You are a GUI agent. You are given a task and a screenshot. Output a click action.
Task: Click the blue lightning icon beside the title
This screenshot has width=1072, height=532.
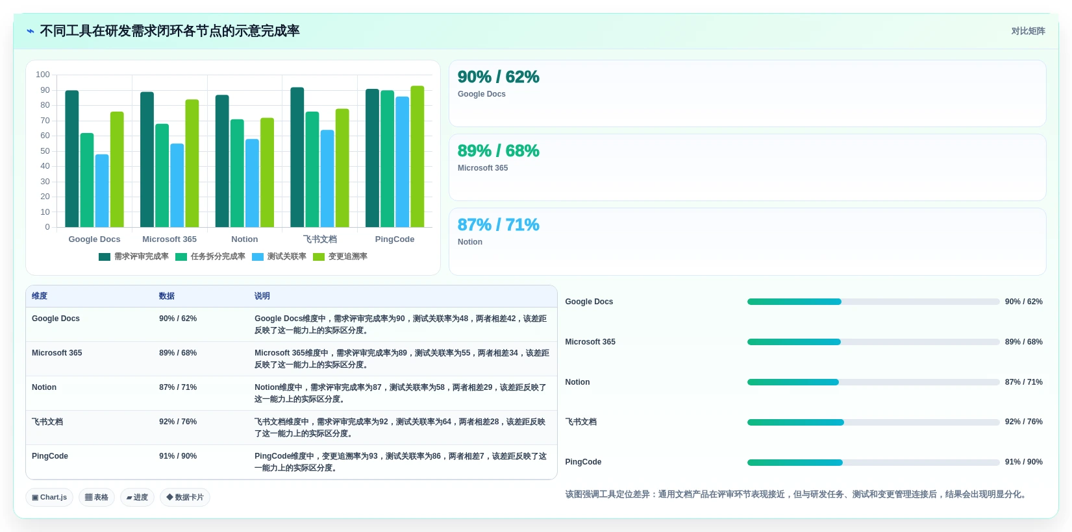tap(30, 31)
